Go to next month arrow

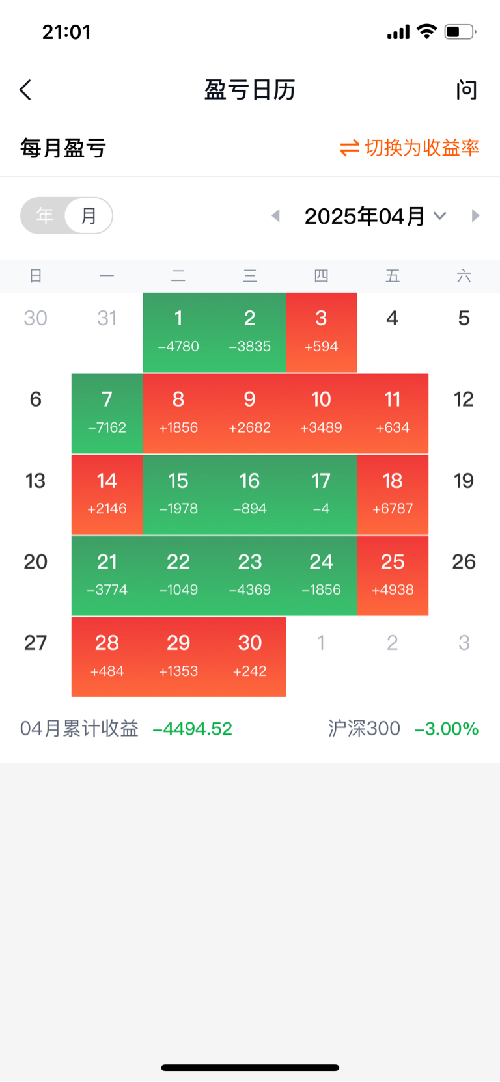[475, 215]
